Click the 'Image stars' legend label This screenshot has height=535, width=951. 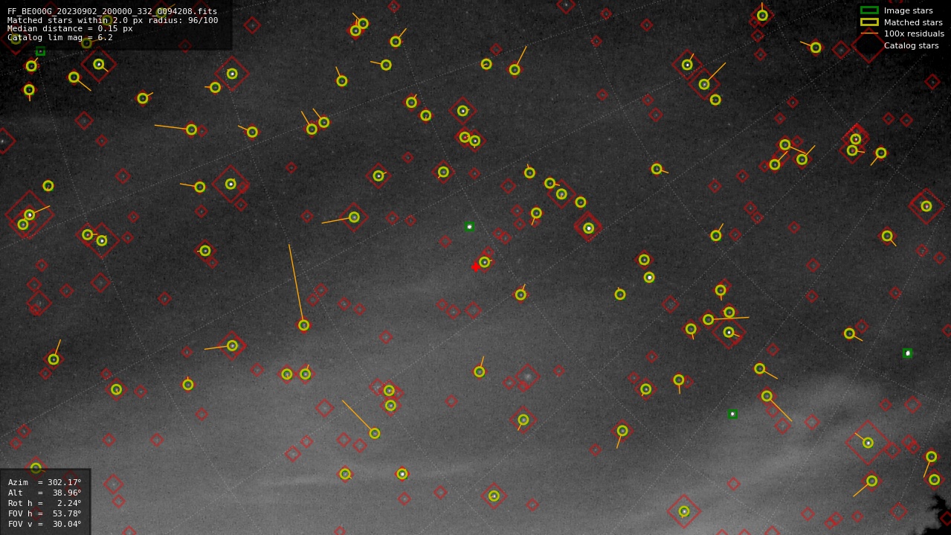click(x=908, y=10)
